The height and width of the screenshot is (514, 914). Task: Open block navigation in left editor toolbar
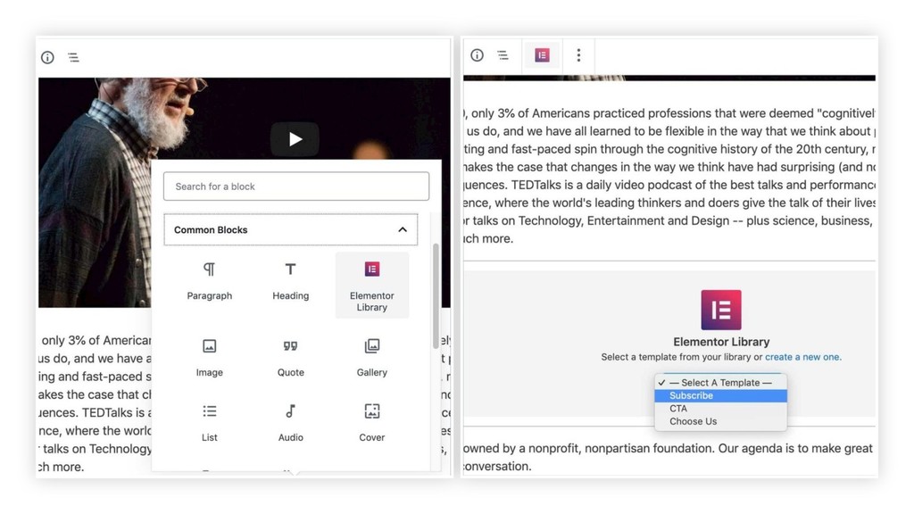pos(73,57)
